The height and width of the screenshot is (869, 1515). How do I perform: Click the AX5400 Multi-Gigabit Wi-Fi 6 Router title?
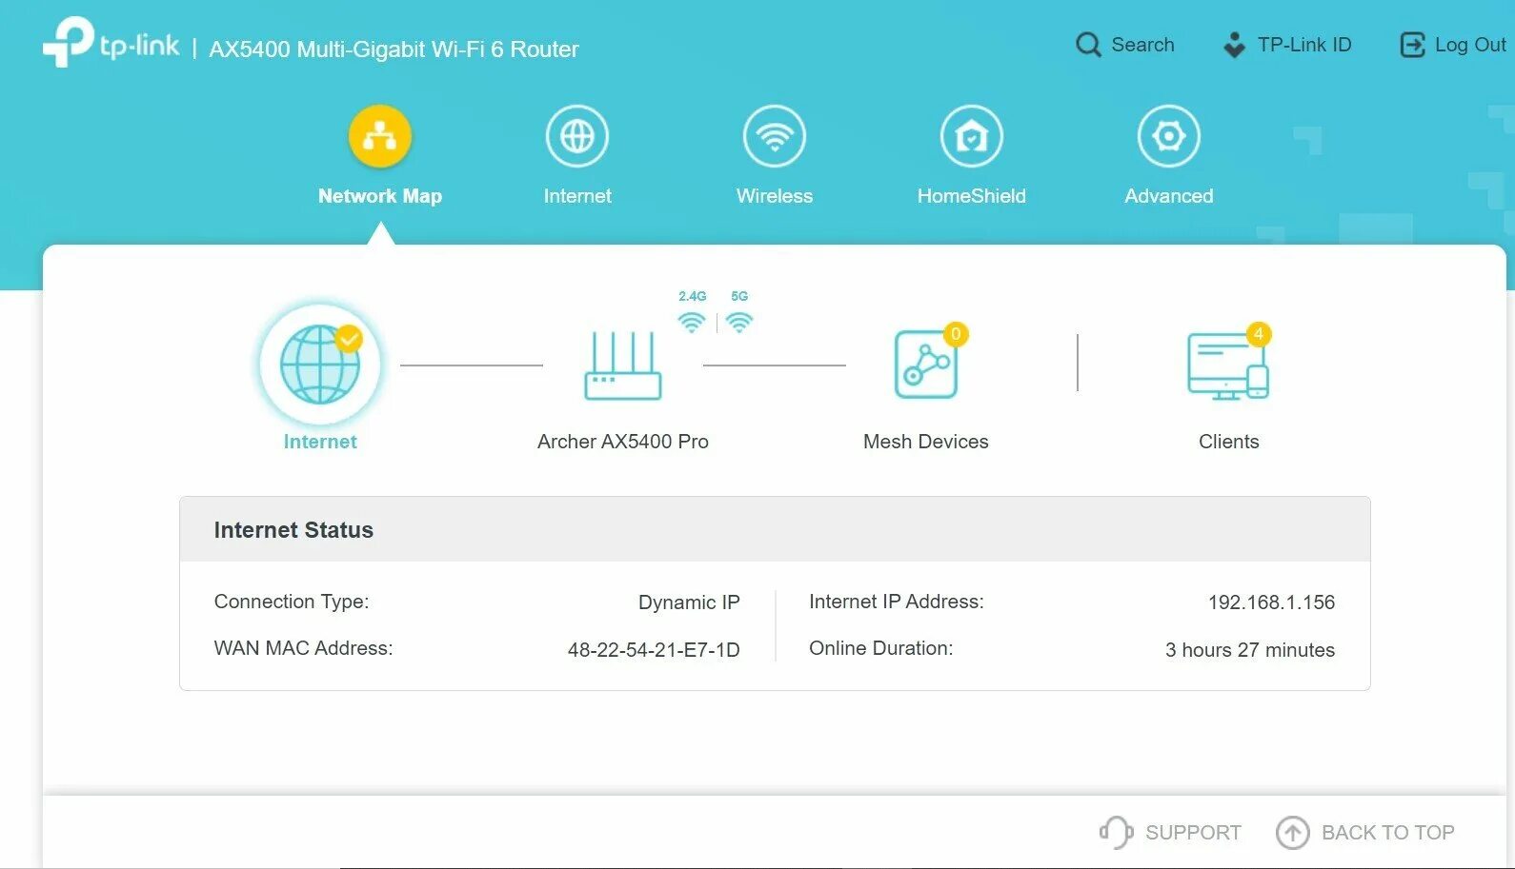[394, 49]
